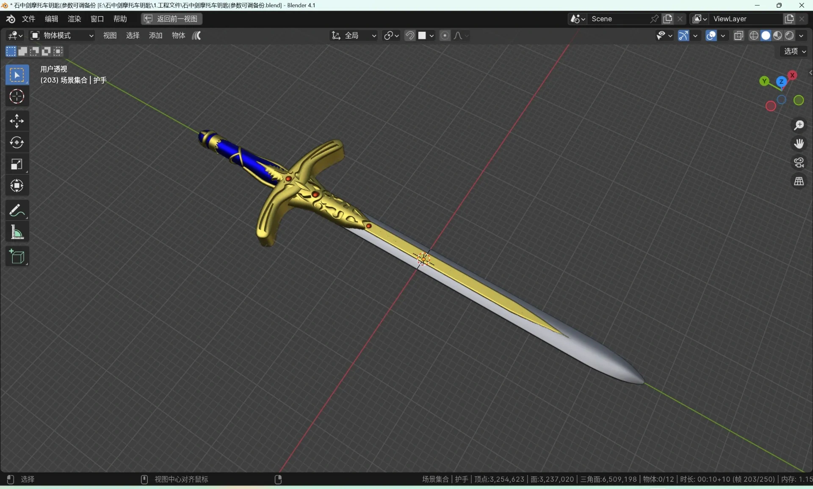This screenshot has height=489, width=813.
Task: Toggle proportional editing button
Action: pos(445,36)
